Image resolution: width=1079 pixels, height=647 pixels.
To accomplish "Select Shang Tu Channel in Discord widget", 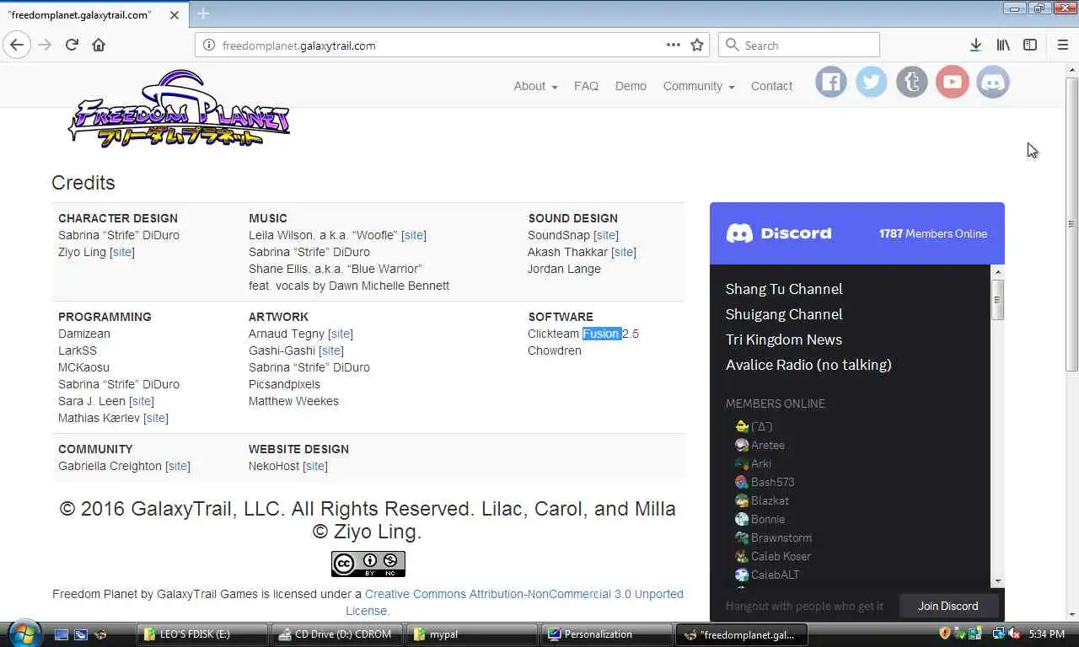I will point(784,289).
